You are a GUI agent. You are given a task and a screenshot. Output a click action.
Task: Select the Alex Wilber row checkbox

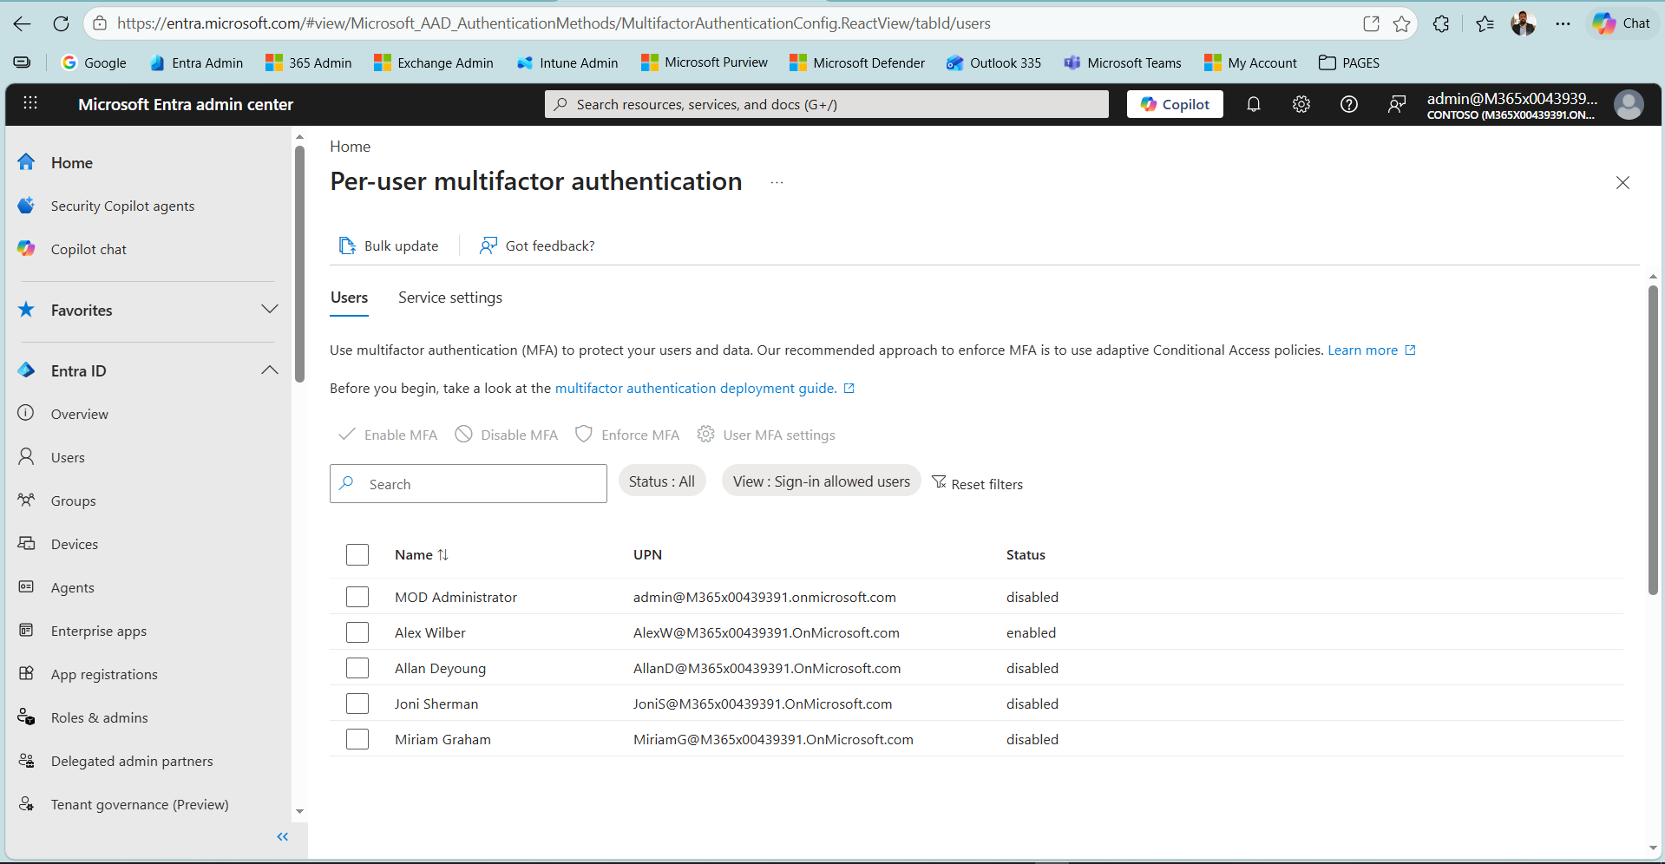(x=357, y=632)
